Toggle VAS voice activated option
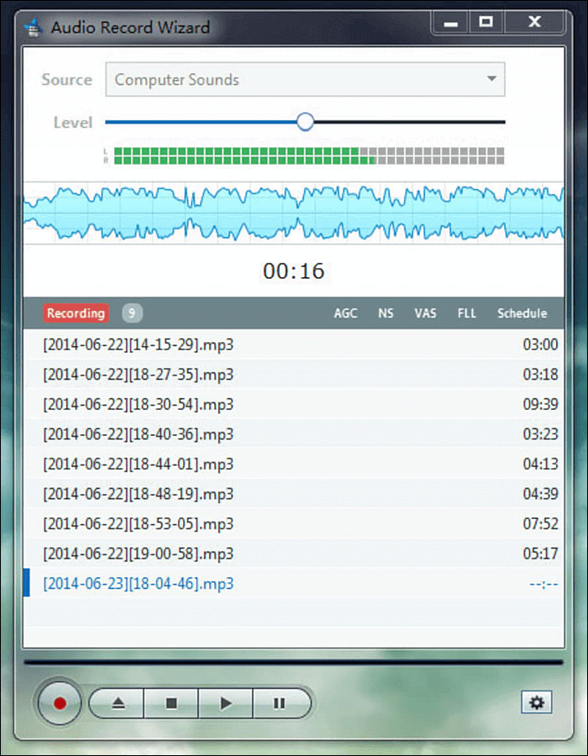This screenshot has width=588, height=756. click(425, 313)
